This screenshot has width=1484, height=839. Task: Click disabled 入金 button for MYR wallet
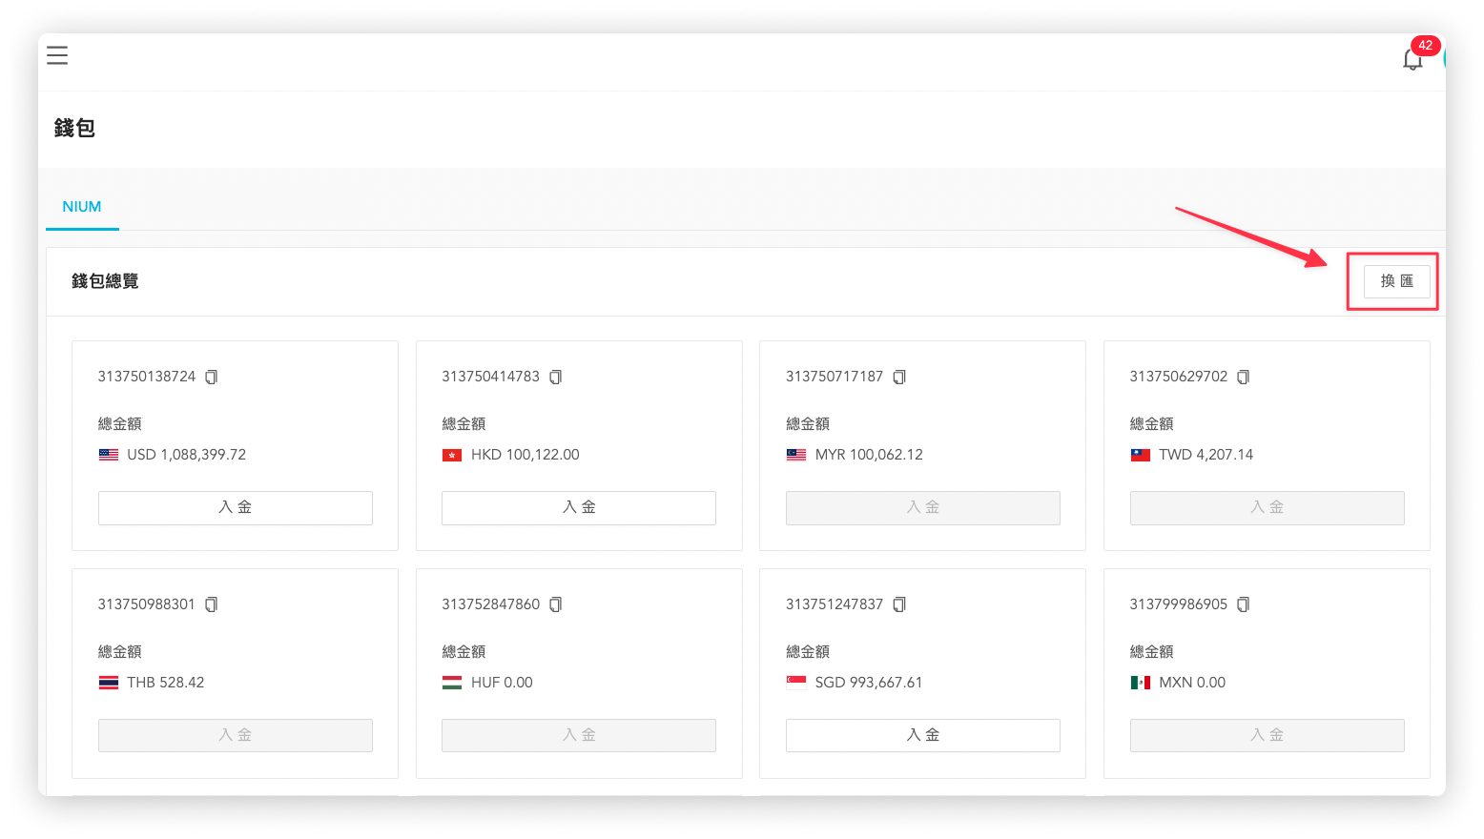(x=923, y=507)
